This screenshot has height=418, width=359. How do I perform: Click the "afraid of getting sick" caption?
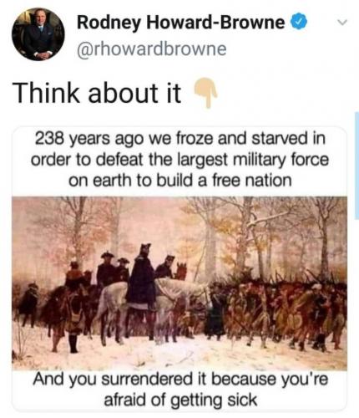pyautogui.click(x=180, y=400)
